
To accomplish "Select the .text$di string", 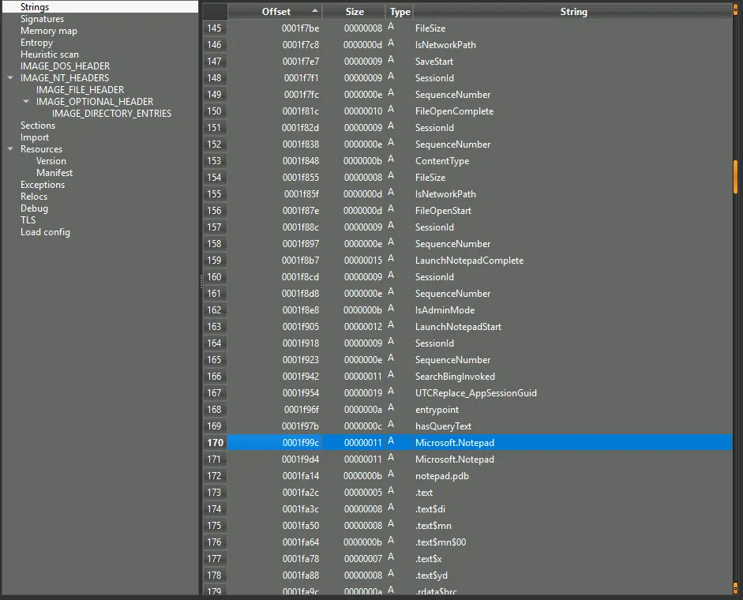I will coord(430,509).
